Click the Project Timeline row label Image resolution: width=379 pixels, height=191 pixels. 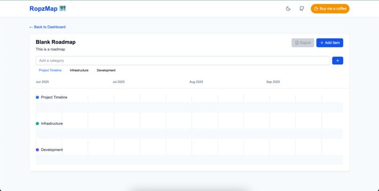click(x=54, y=98)
